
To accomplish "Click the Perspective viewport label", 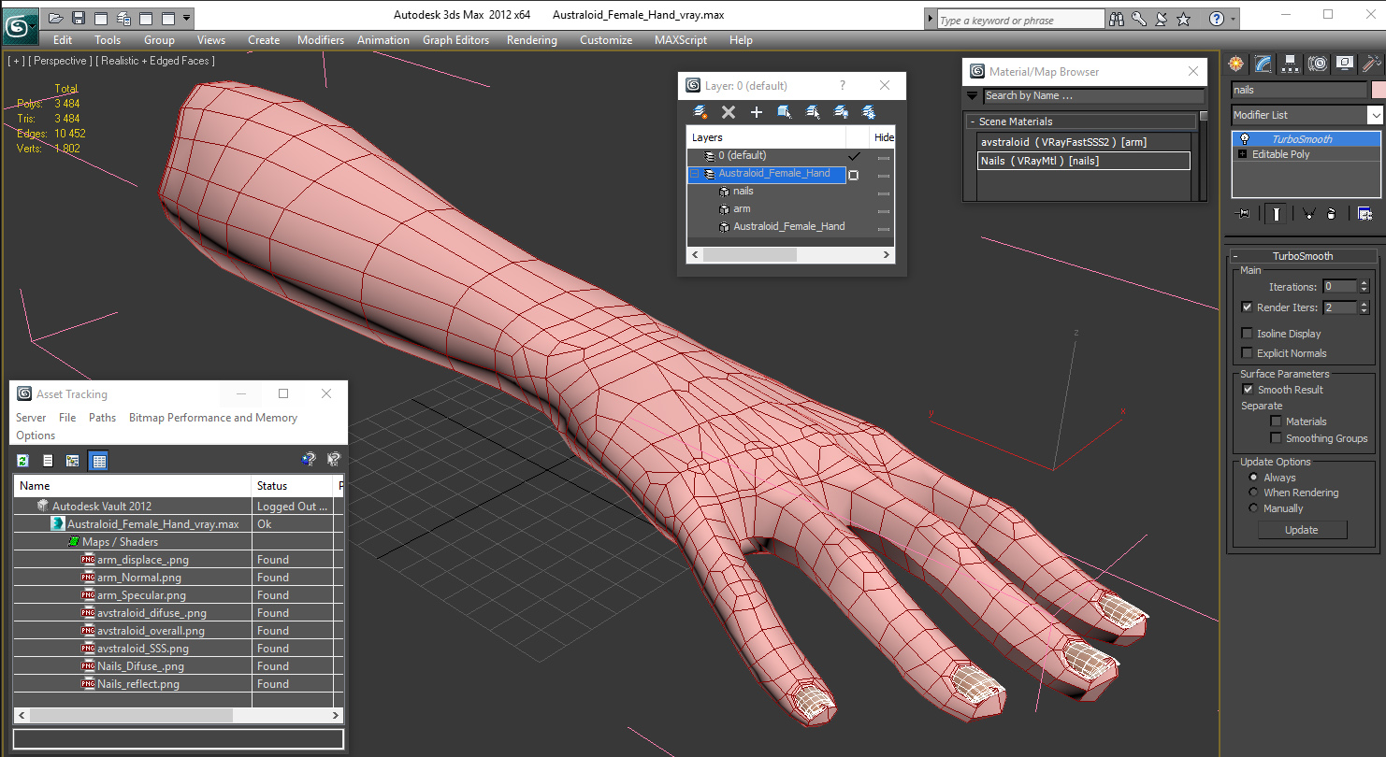I will 61,61.
